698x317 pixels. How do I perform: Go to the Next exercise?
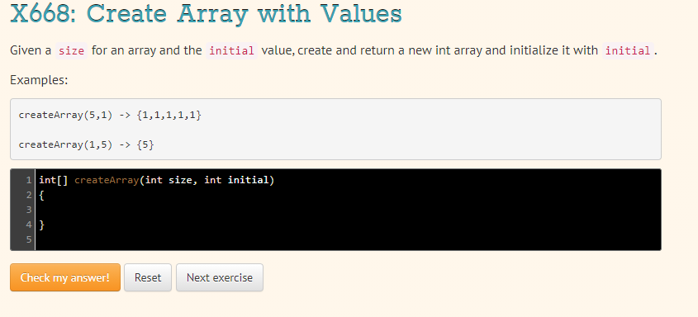pos(220,277)
